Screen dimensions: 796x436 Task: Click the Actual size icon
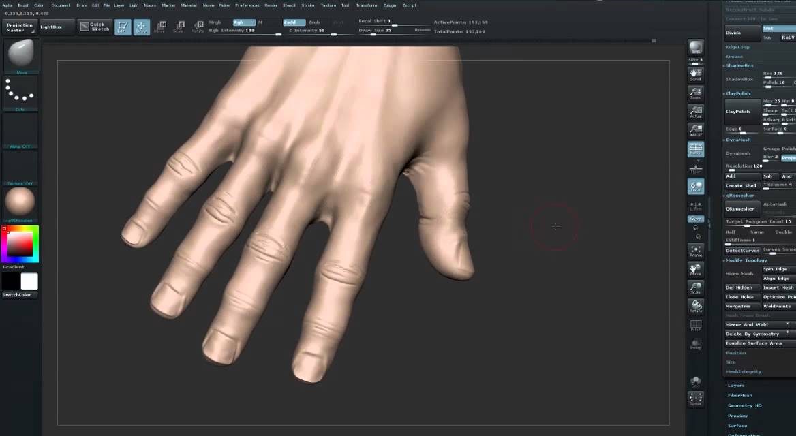696,112
